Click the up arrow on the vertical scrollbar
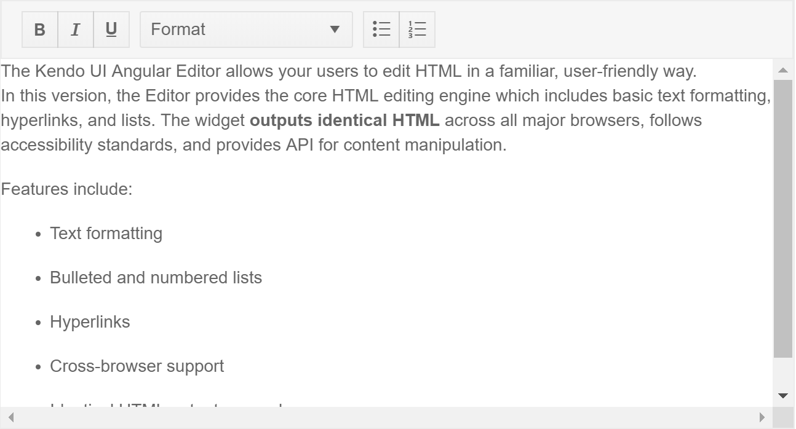This screenshot has width=796, height=429. pos(782,70)
